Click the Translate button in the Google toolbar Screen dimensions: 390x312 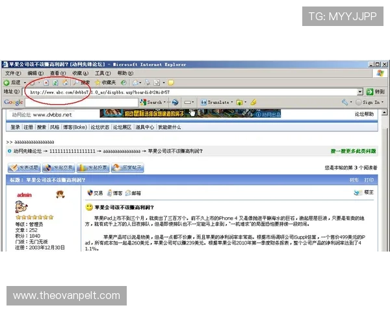tap(215, 102)
